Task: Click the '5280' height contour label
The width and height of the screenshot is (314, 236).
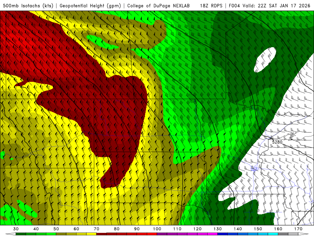Action: pos(277,142)
